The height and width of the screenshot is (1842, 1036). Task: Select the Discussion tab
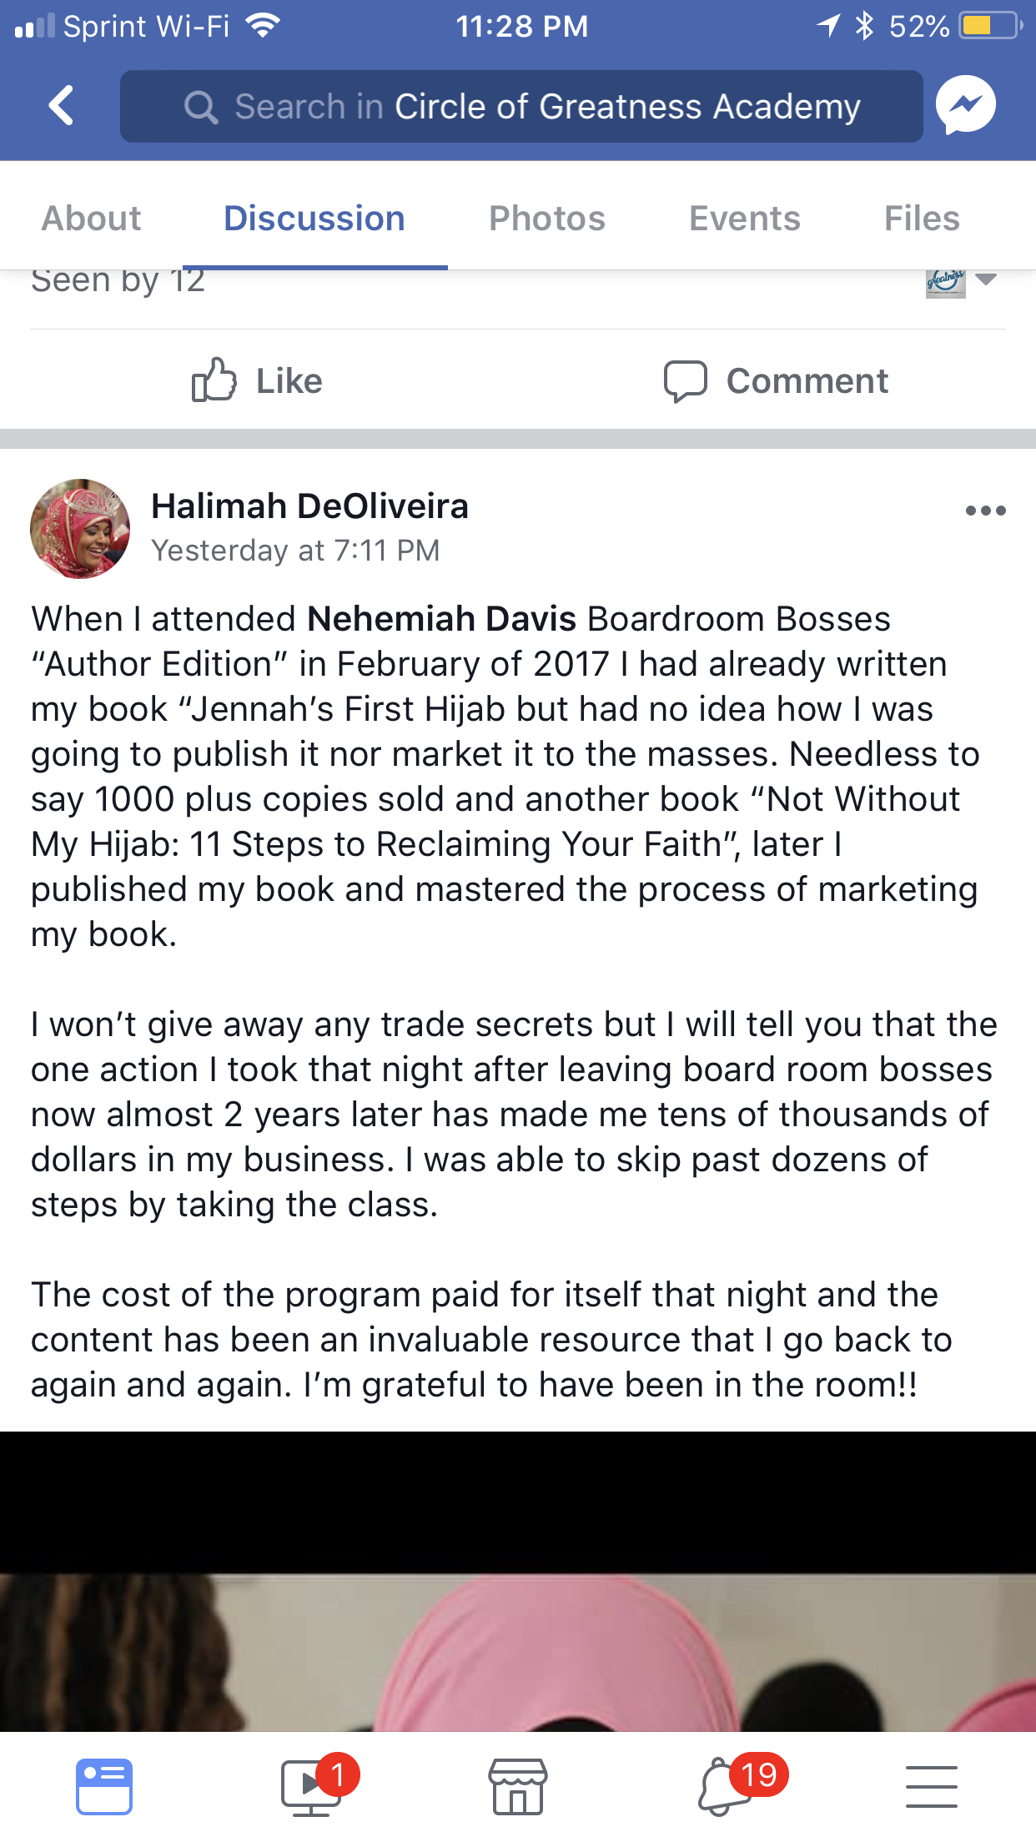(314, 219)
